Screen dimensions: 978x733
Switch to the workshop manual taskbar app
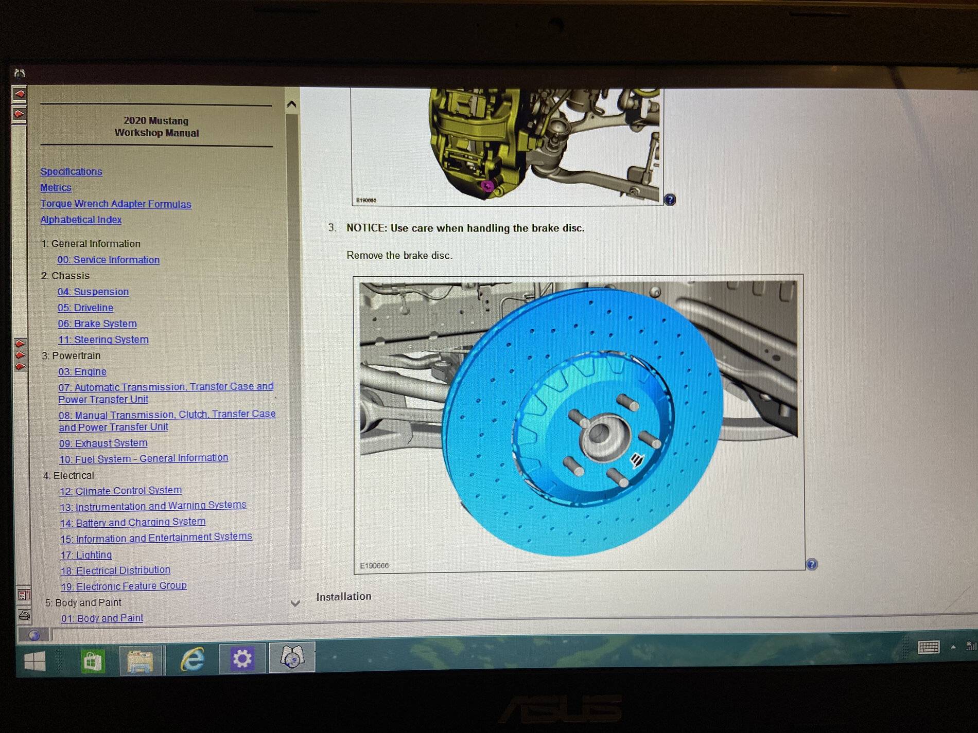(292, 657)
